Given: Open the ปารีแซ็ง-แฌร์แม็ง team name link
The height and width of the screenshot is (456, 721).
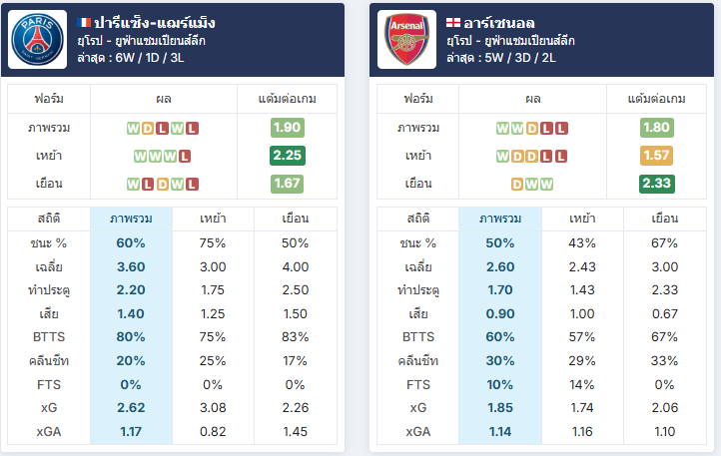Looking at the screenshot, I should [155, 23].
